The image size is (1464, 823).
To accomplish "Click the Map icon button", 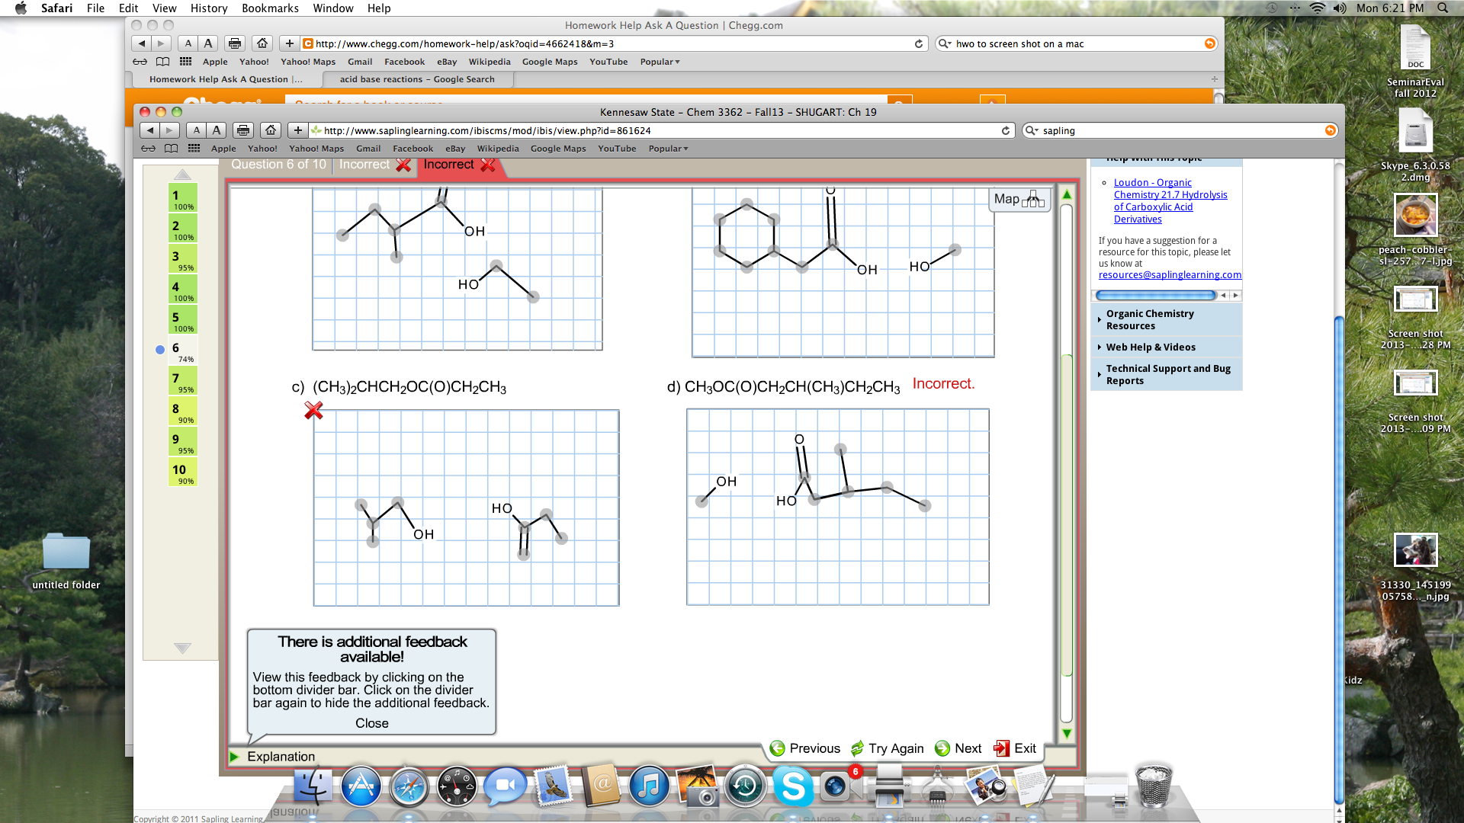I will click(1019, 200).
